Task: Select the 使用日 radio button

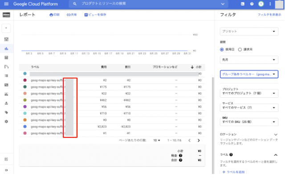Action: click(222, 49)
